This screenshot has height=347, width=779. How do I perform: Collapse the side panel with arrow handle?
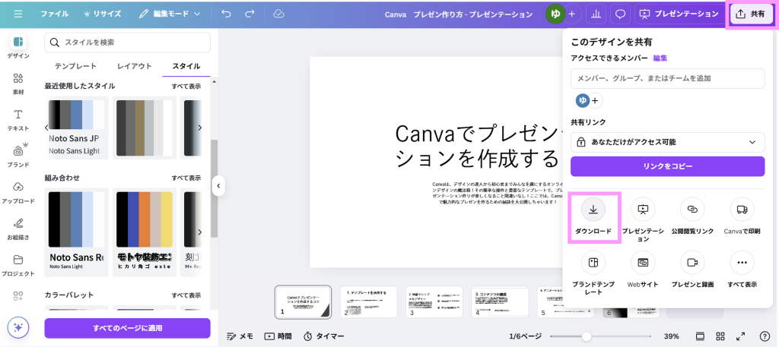point(218,185)
